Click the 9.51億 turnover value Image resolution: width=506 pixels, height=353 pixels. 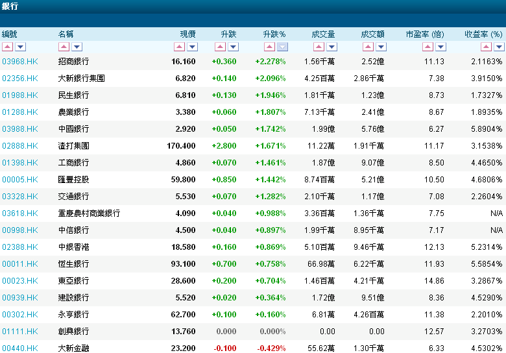pos(373,298)
